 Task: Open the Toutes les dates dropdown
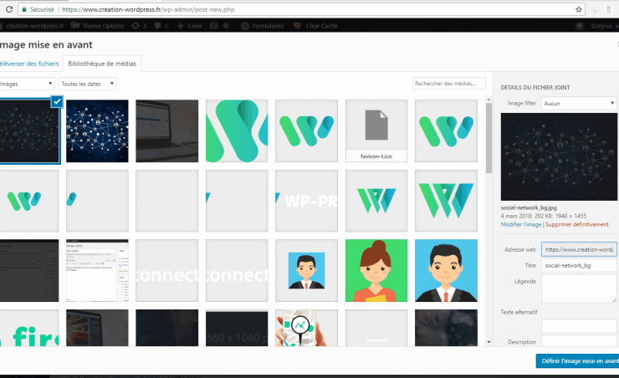point(88,84)
